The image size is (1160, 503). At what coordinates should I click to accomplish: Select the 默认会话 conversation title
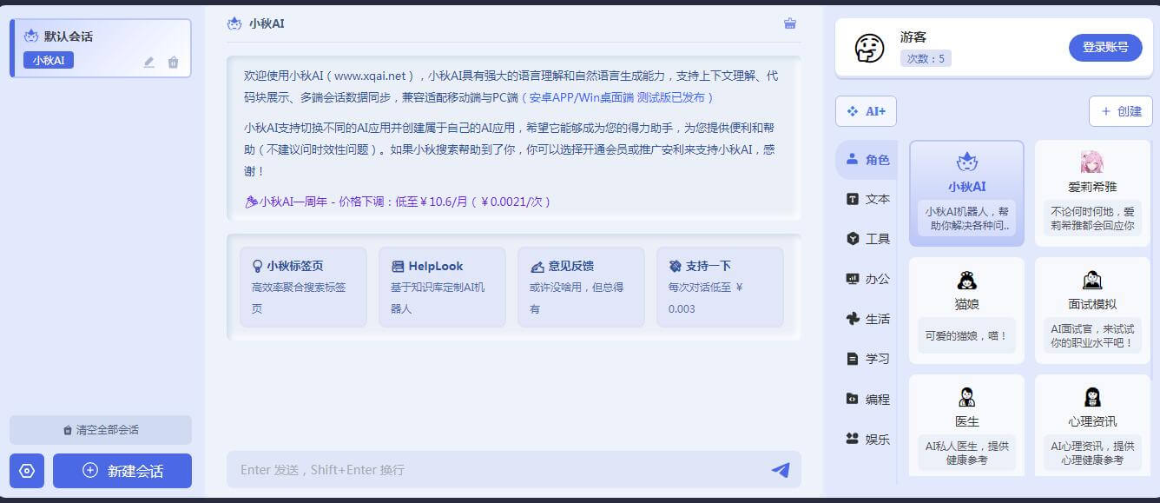click(x=69, y=36)
